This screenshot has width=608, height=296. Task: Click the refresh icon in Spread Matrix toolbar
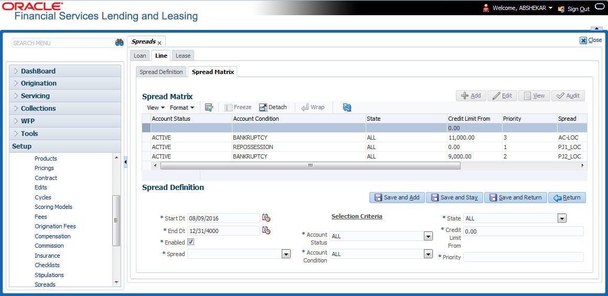[x=347, y=108]
